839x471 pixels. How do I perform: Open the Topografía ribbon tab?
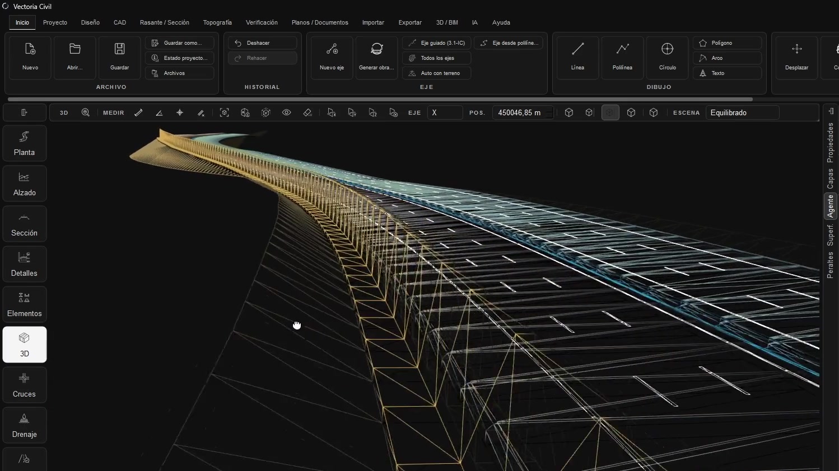[x=217, y=22]
